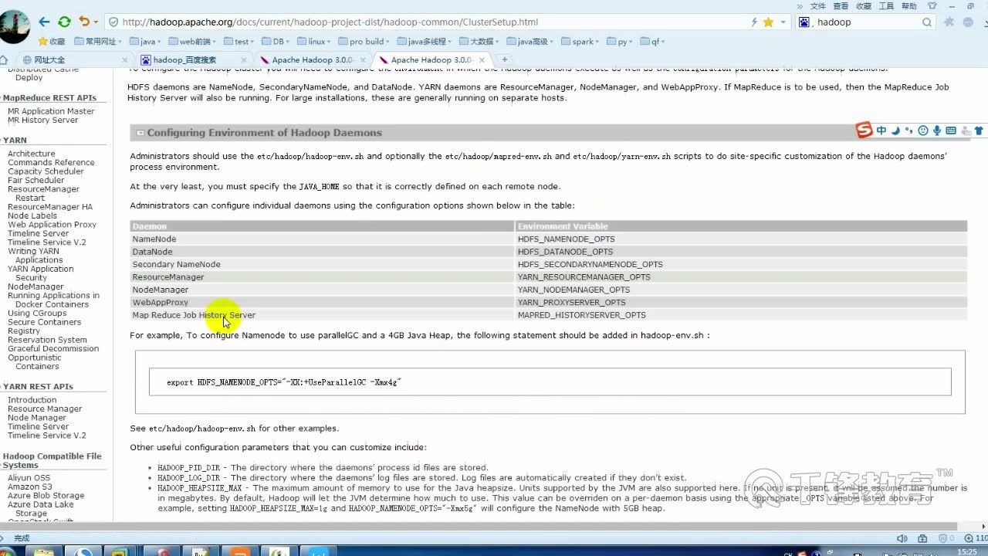This screenshot has height=556, width=988.
Task: Select the YARN_PROXYSERVER_OPTS table cell
Action: 740,303
